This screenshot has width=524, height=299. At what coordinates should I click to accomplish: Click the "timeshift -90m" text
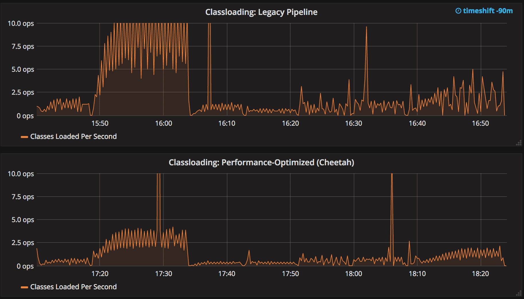(488, 11)
